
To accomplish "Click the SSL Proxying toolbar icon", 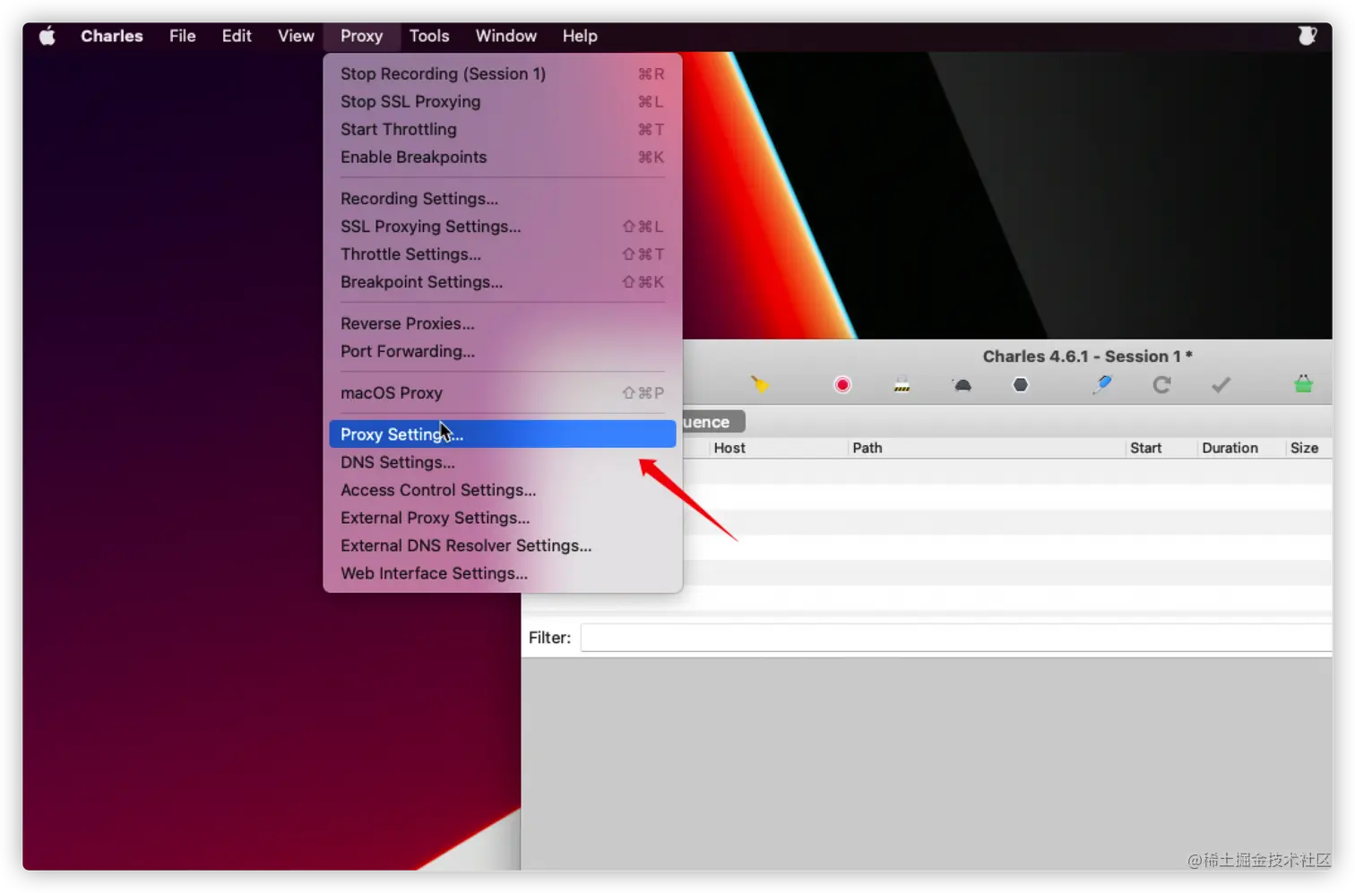I will [x=902, y=385].
